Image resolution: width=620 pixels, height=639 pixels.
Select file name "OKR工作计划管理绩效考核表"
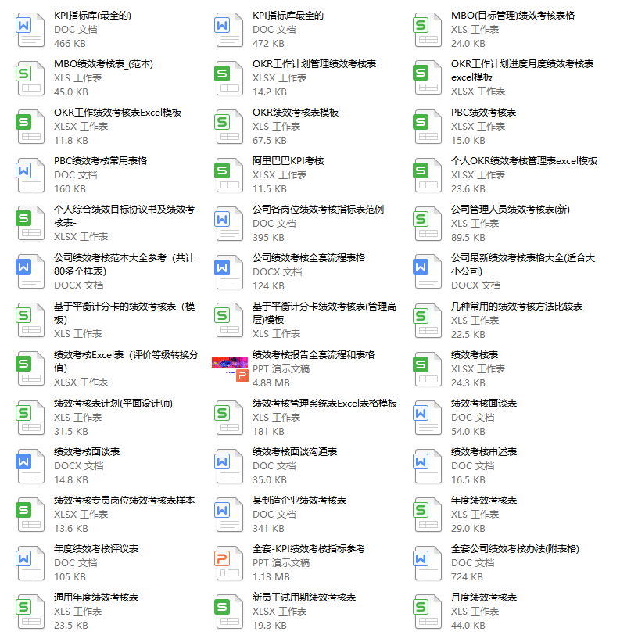(x=314, y=64)
